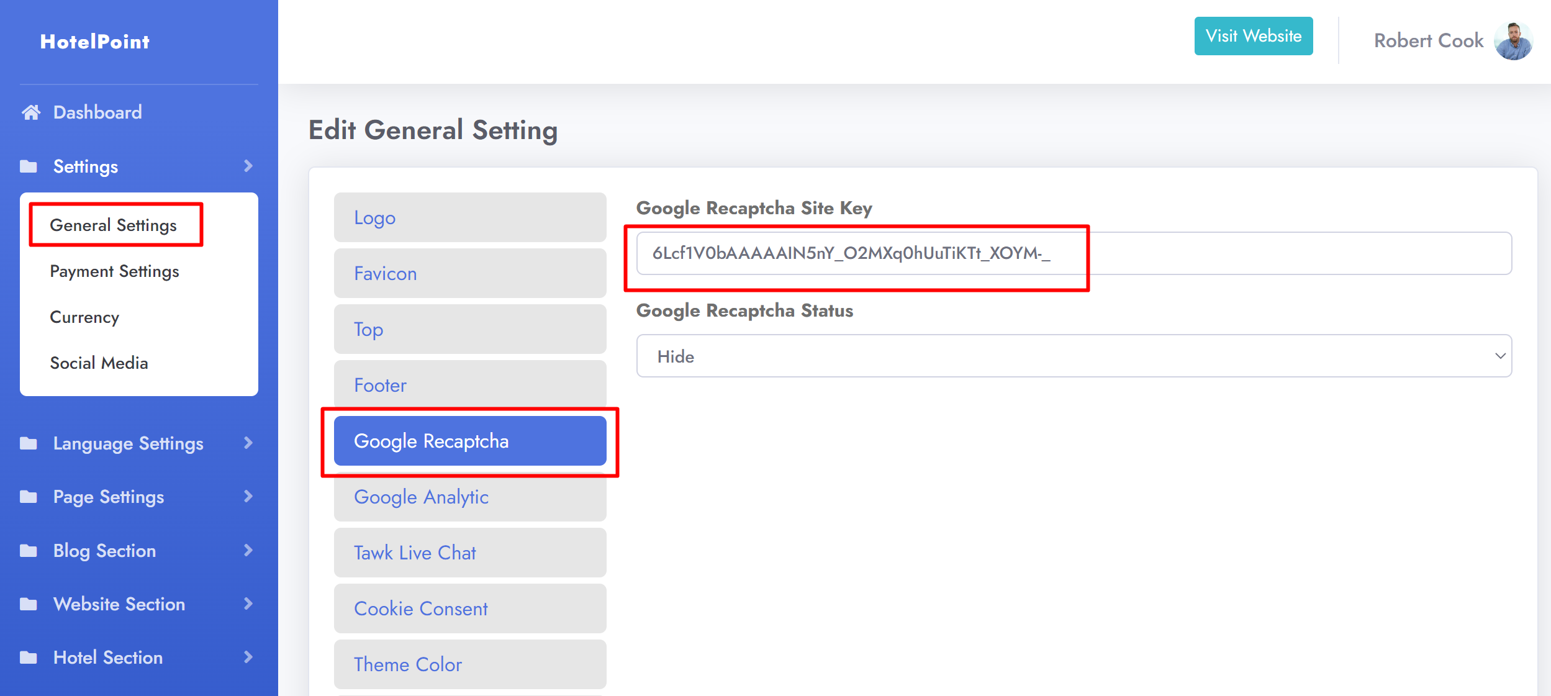Image resolution: width=1551 pixels, height=696 pixels.
Task: Expand the Hotel Section chevron
Action: (x=248, y=657)
